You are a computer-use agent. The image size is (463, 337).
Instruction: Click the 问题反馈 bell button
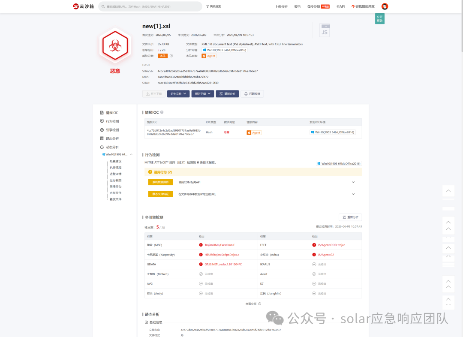pos(252,93)
